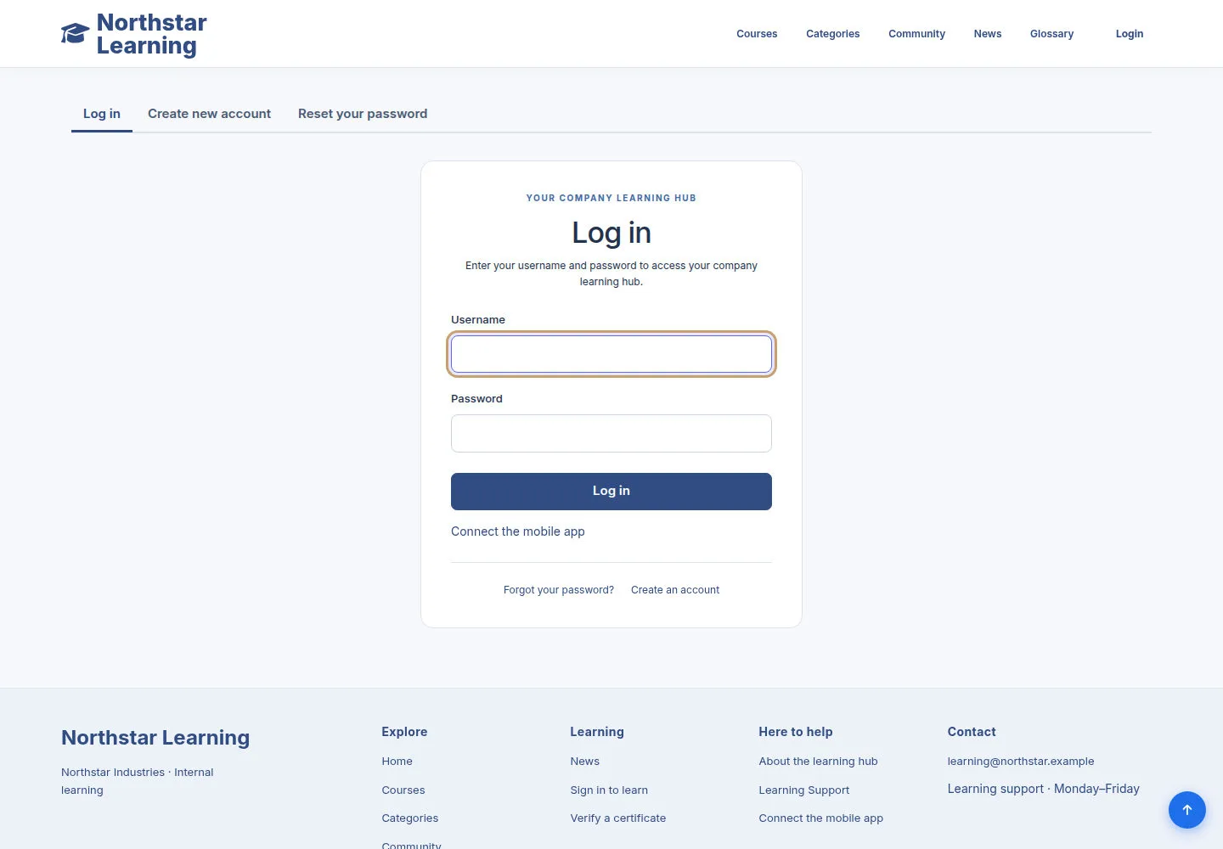Focus the Username input field
The width and height of the screenshot is (1223, 849).
[611, 354]
